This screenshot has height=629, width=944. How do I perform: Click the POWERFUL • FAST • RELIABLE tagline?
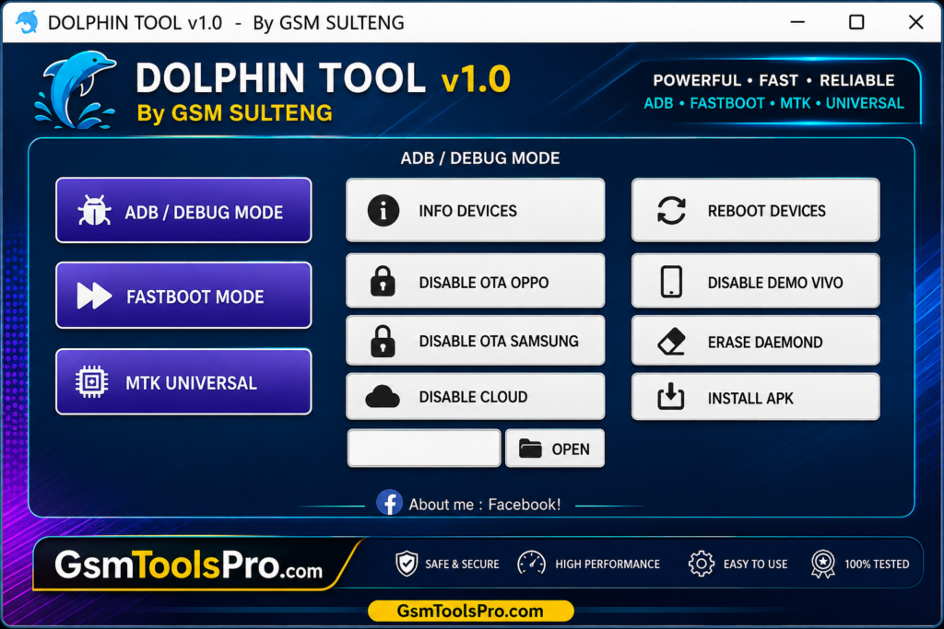pyautogui.click(x=773, y=80)
